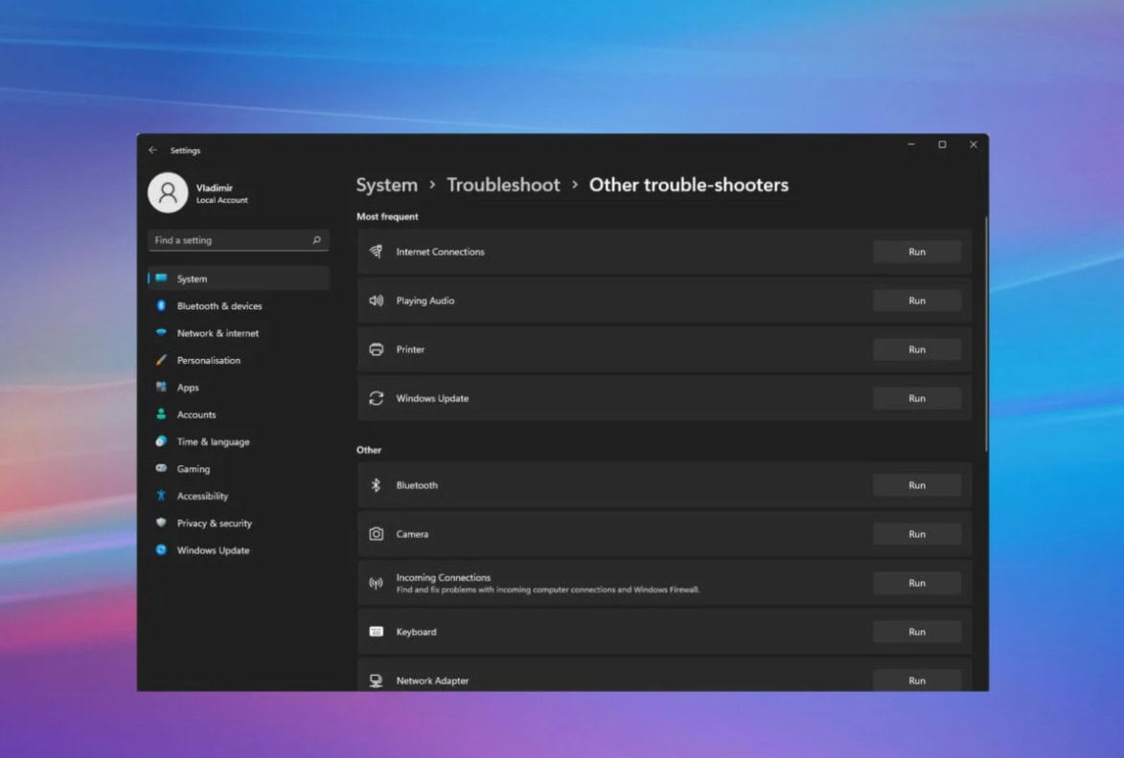Image resolution: width=1124 pixels, height=758 pixels.
Task: Click the back arrow in Settings title bar
Action: (152, 150)
